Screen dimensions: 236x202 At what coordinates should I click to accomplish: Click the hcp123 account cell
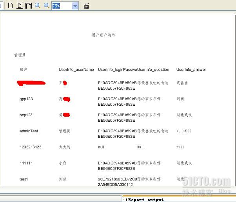coord(26,115)
